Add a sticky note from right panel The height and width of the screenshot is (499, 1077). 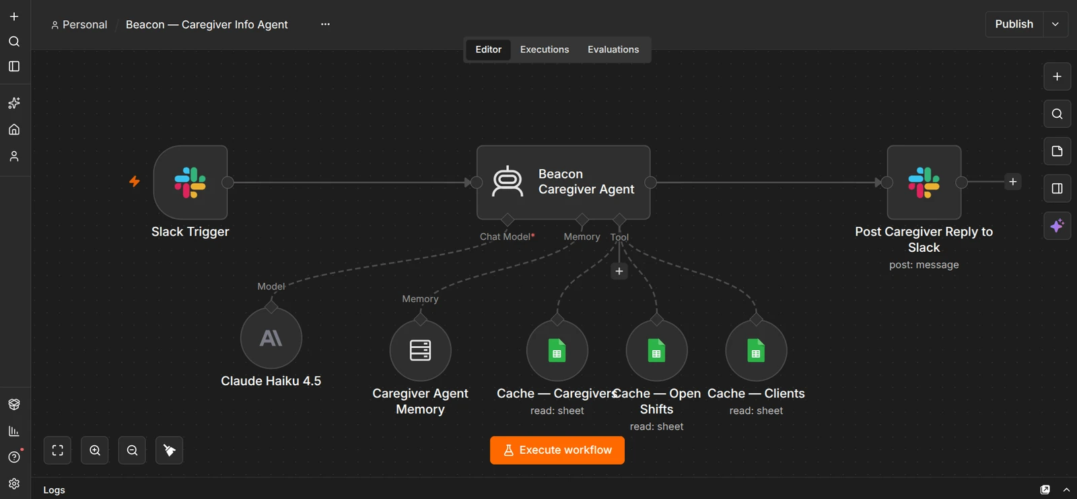[x=1057, y=151]
